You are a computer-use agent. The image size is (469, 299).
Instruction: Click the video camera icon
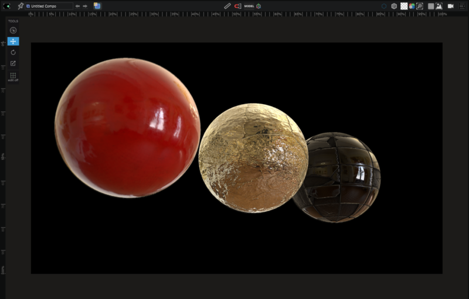point(451,6)
